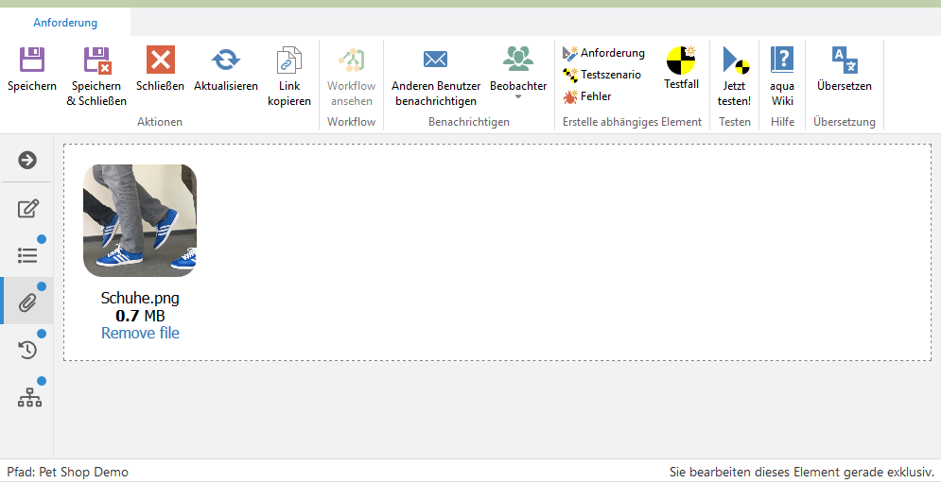The width and height of the screenshot is (941, 483).
Task: Open the history sidebar section
Action: [x=27, y=350]
